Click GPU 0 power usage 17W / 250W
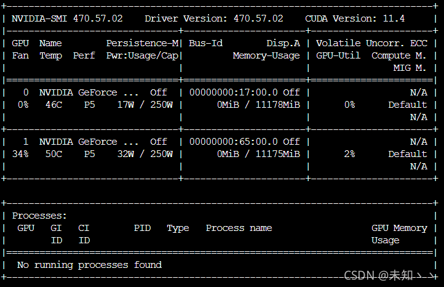This screenshot has height=287, width=444. point(145,105)
